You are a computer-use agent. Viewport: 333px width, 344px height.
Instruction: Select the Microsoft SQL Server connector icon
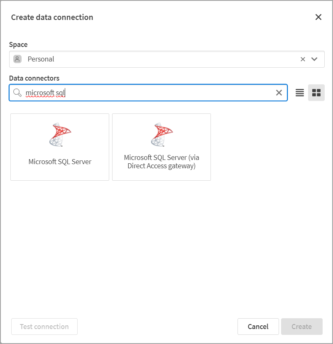point(59,147)
